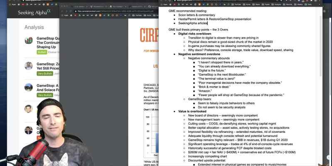Go back in the PDF browser window
Image resolution: width=332 pixels, height=166 pixels.
coord(62,11)
